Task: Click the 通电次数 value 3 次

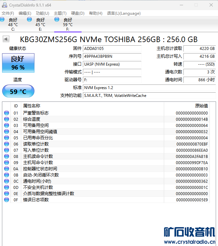Action: 200,72
